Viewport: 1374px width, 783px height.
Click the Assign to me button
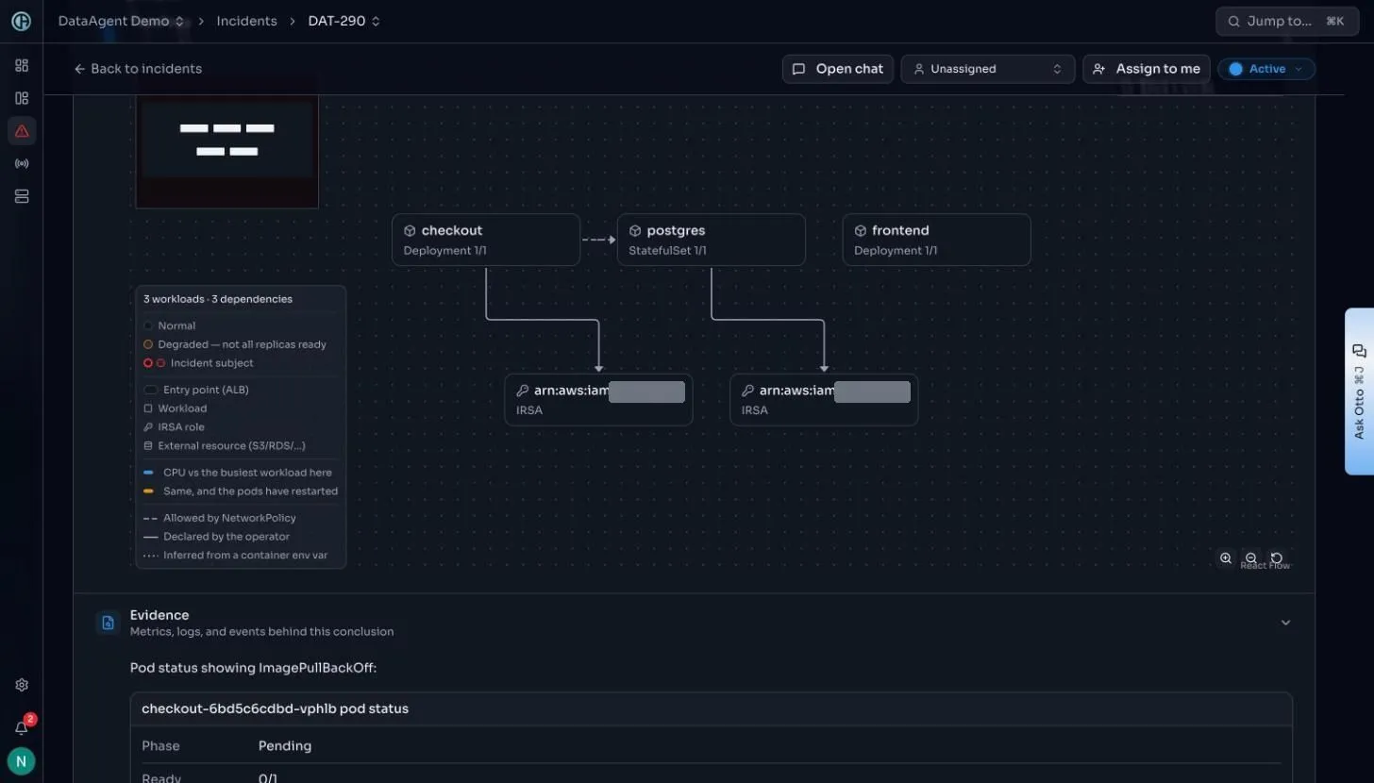click(1147, 69)
